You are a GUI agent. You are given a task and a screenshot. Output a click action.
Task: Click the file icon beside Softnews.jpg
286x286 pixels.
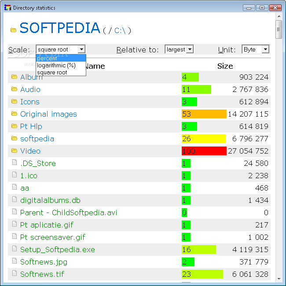(15, 261)
